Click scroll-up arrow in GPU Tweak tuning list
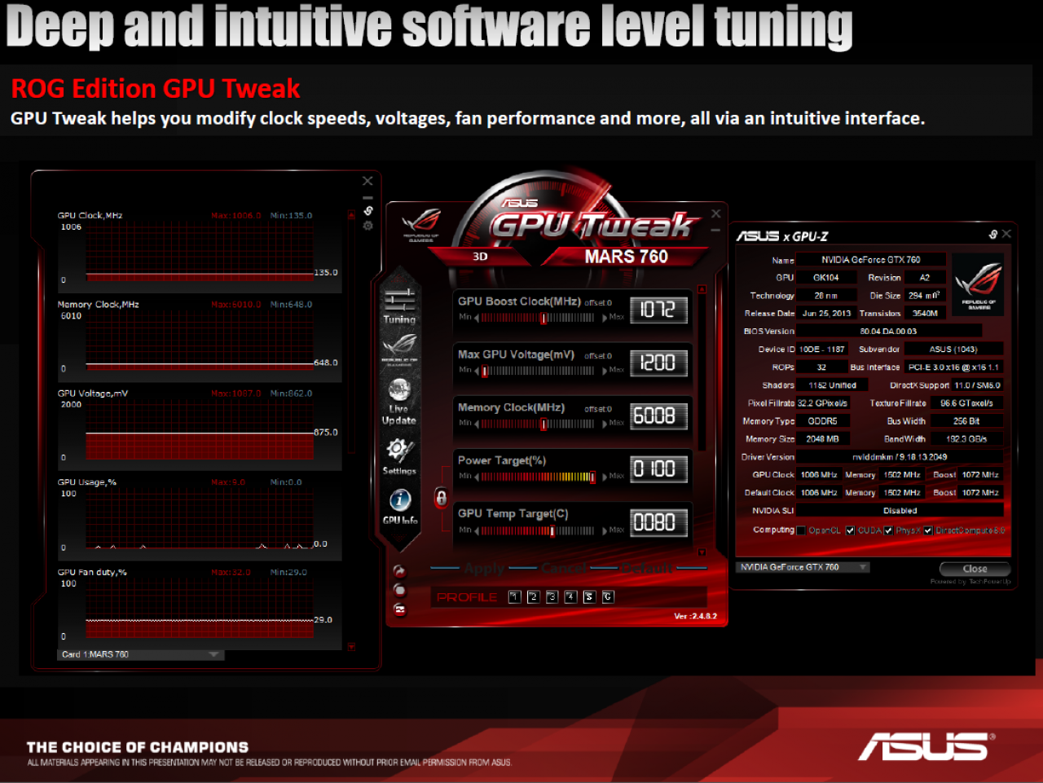 point(702,288)
